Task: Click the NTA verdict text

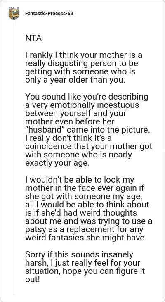Action: (x=33, y=38)
